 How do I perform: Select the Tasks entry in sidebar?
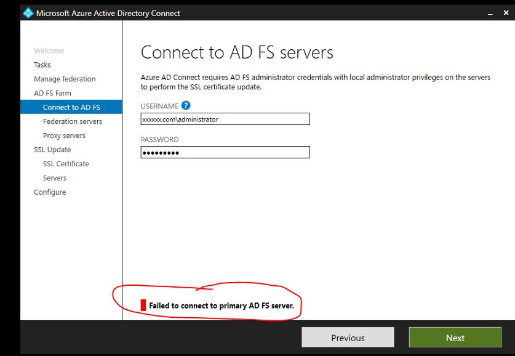coord(43,65)
